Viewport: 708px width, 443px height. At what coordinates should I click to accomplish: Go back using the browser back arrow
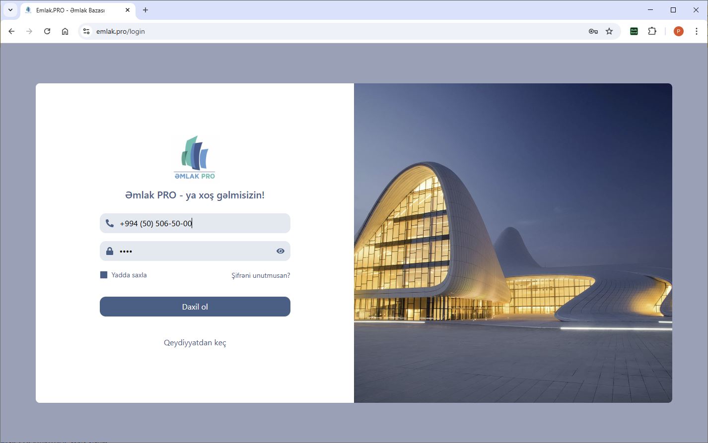point(11,31)
